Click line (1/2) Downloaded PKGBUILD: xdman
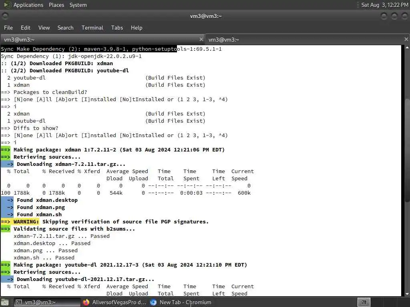 [x=57, y=64]
